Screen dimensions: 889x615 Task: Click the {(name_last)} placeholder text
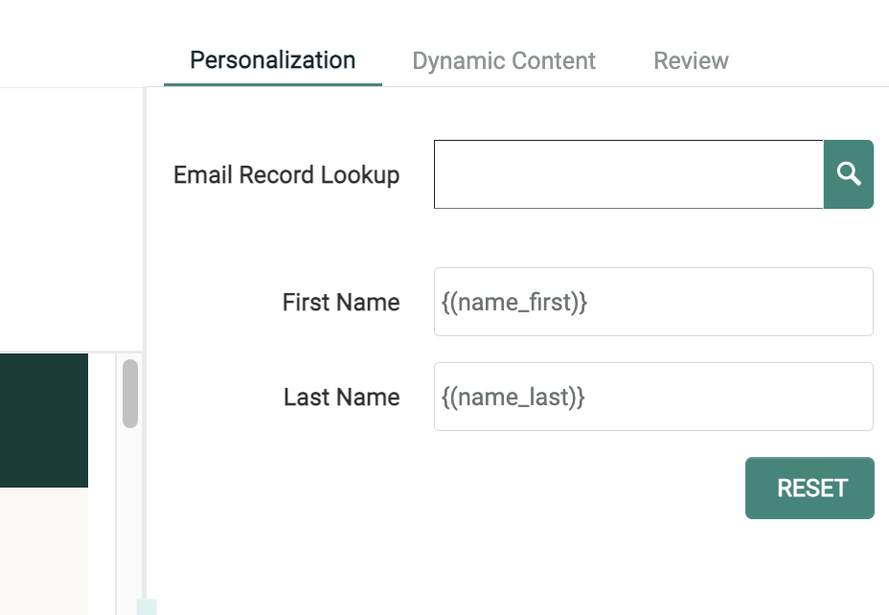pyautogui.click(x=513, y=398)
